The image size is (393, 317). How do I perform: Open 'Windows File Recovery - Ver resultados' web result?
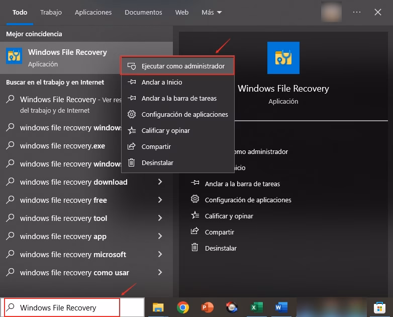(x=61, y=105)
